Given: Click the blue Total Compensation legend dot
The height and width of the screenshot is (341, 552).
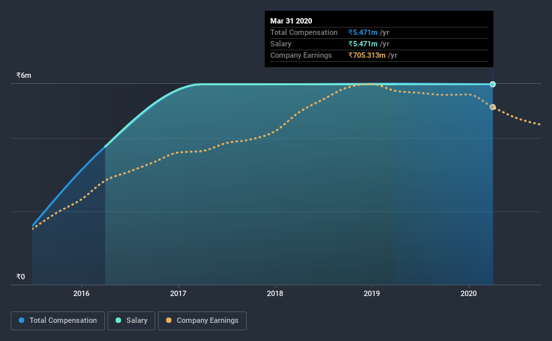Looking at the screenshot, I should point(22,320).
